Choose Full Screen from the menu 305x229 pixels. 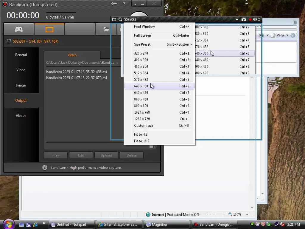[159, 35]
